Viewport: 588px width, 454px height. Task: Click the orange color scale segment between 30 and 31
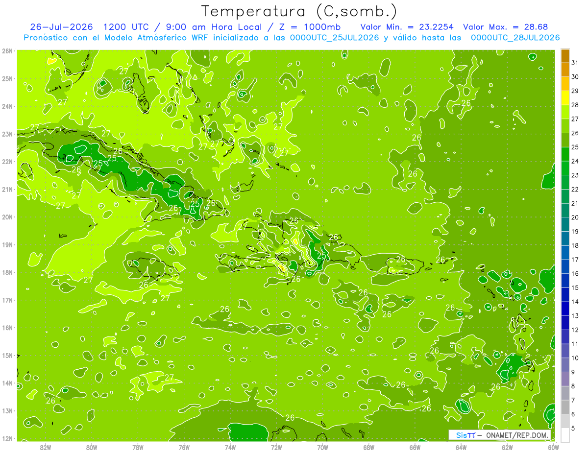[x=565, y=70]
